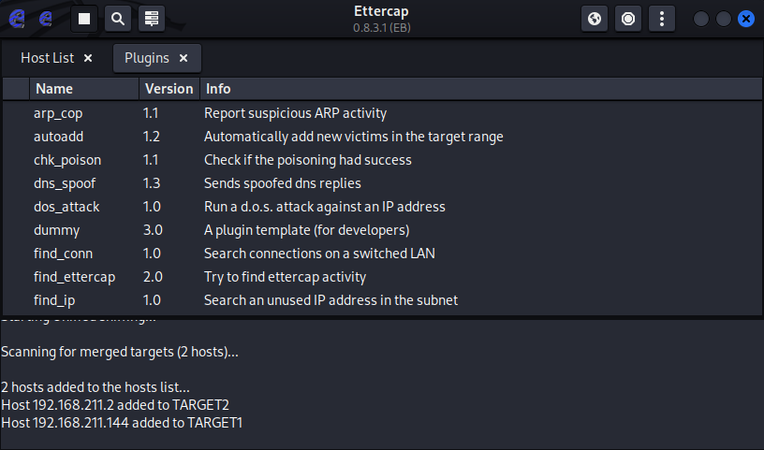Open the MITM globe menu
The width and height of the screenshot is (764, 450).
(595, 18)
